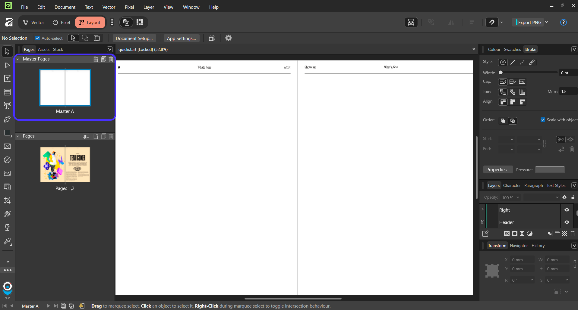Choose the Frame Text tool
Screen dimensions: 578x310
pos(7,79)
